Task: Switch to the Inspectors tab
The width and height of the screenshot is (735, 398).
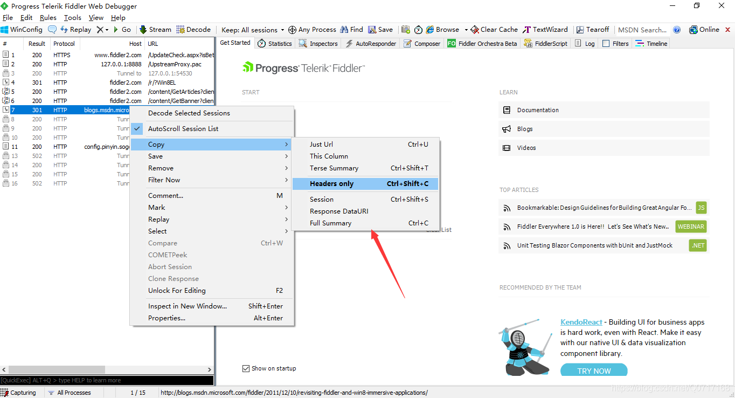Action: point(318,44)
